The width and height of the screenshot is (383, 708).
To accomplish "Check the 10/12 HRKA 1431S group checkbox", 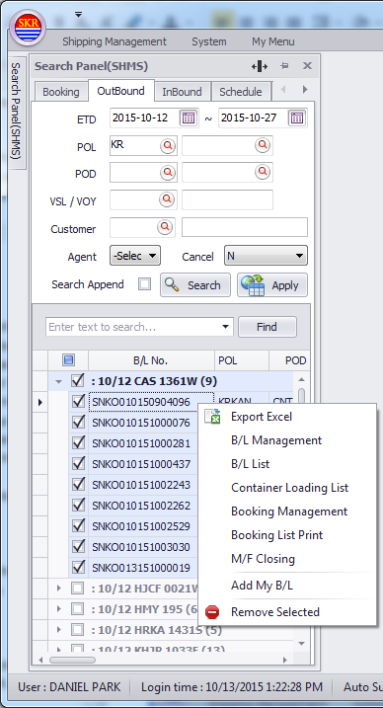I will [x=78, y=629].
